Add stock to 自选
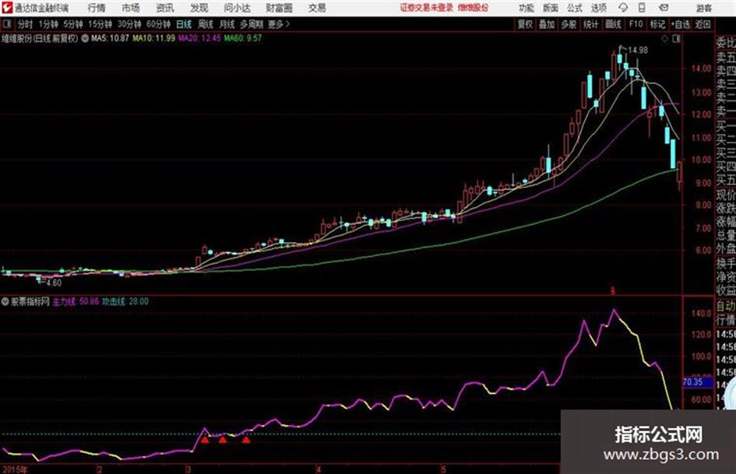The height and width of the screenshot is (474, 736). coord(681,24)
